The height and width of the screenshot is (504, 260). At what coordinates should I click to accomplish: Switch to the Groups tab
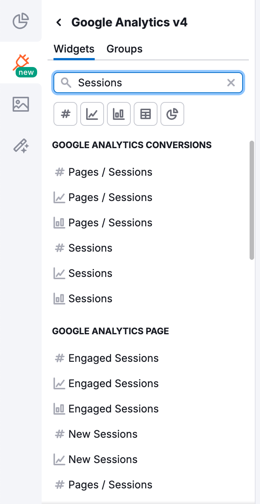coord(124,49)
